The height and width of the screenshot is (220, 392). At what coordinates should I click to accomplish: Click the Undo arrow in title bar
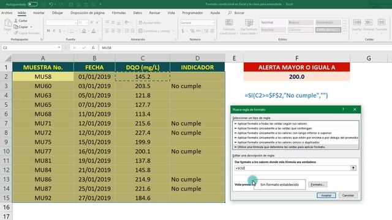tap(51, 4)
